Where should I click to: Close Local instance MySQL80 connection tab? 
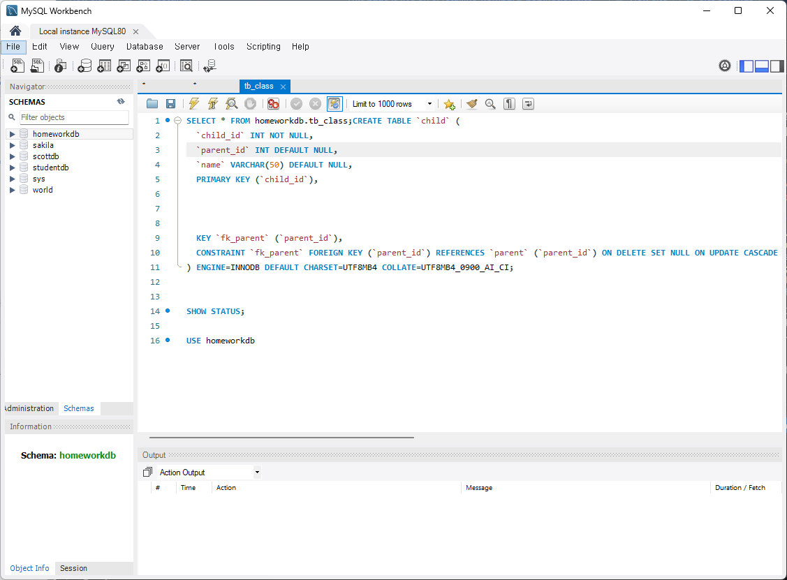(x=135, y=31)
